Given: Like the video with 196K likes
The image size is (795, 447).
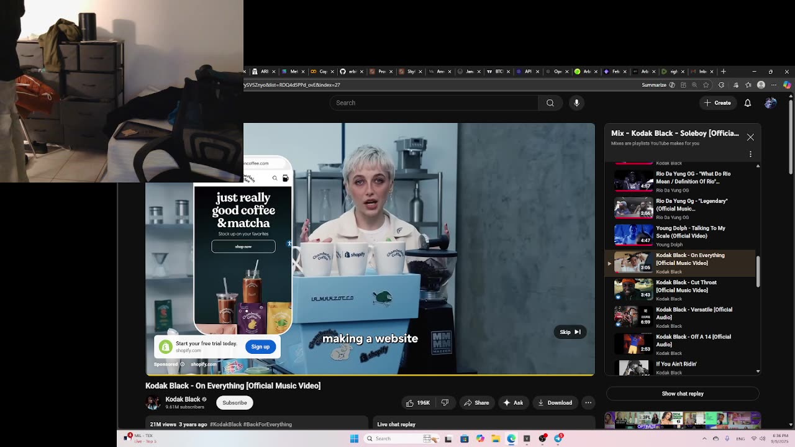Looking at the screenshot, I should [x=417, y=403].
